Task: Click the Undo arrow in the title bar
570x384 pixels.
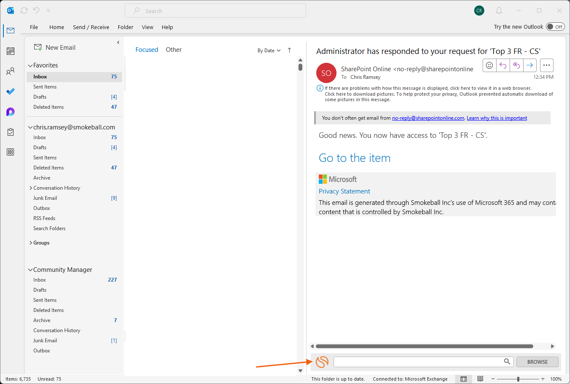Action: (x=36, y=11)
